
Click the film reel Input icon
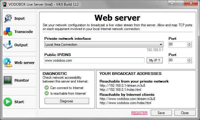[x=8, y=18]
